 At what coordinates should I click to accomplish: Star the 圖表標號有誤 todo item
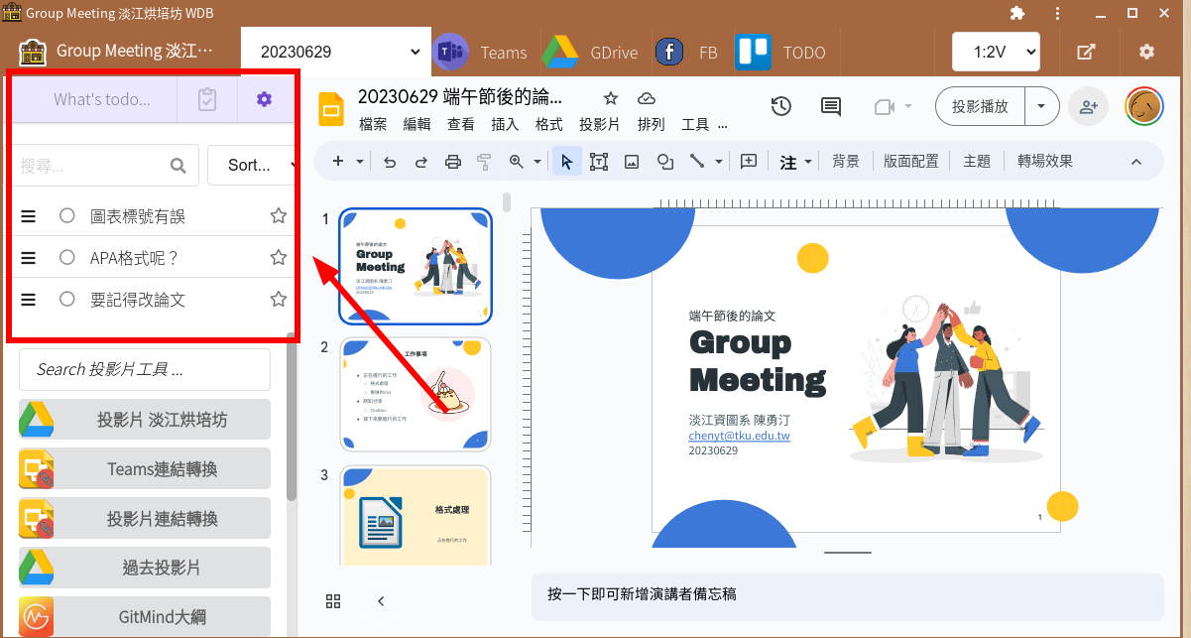(279, 215)
